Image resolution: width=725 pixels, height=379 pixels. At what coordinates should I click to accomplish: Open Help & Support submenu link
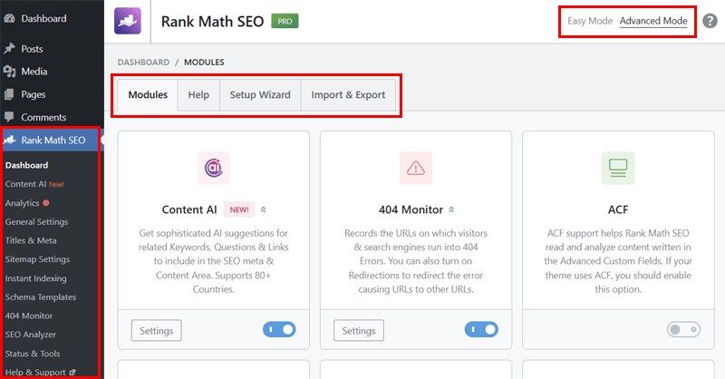click(x=35, y=372)
